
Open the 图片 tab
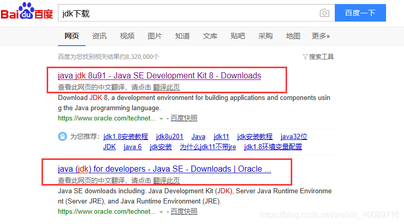pos(155,36)
